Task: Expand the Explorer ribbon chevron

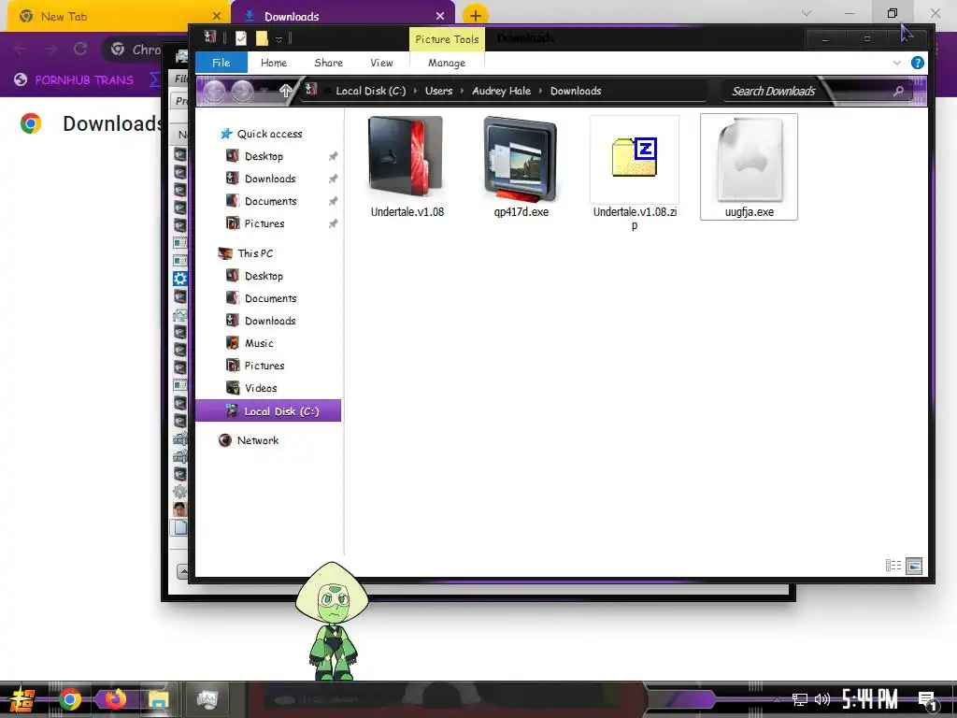Action: (x=896, y=63)
